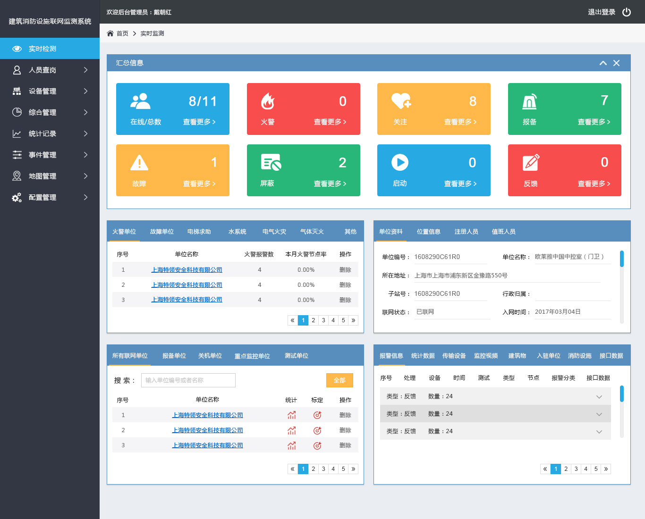Click the edit icon on the 反馈 card
This screenshot has width=645, height=519.
tap(531, 163)
